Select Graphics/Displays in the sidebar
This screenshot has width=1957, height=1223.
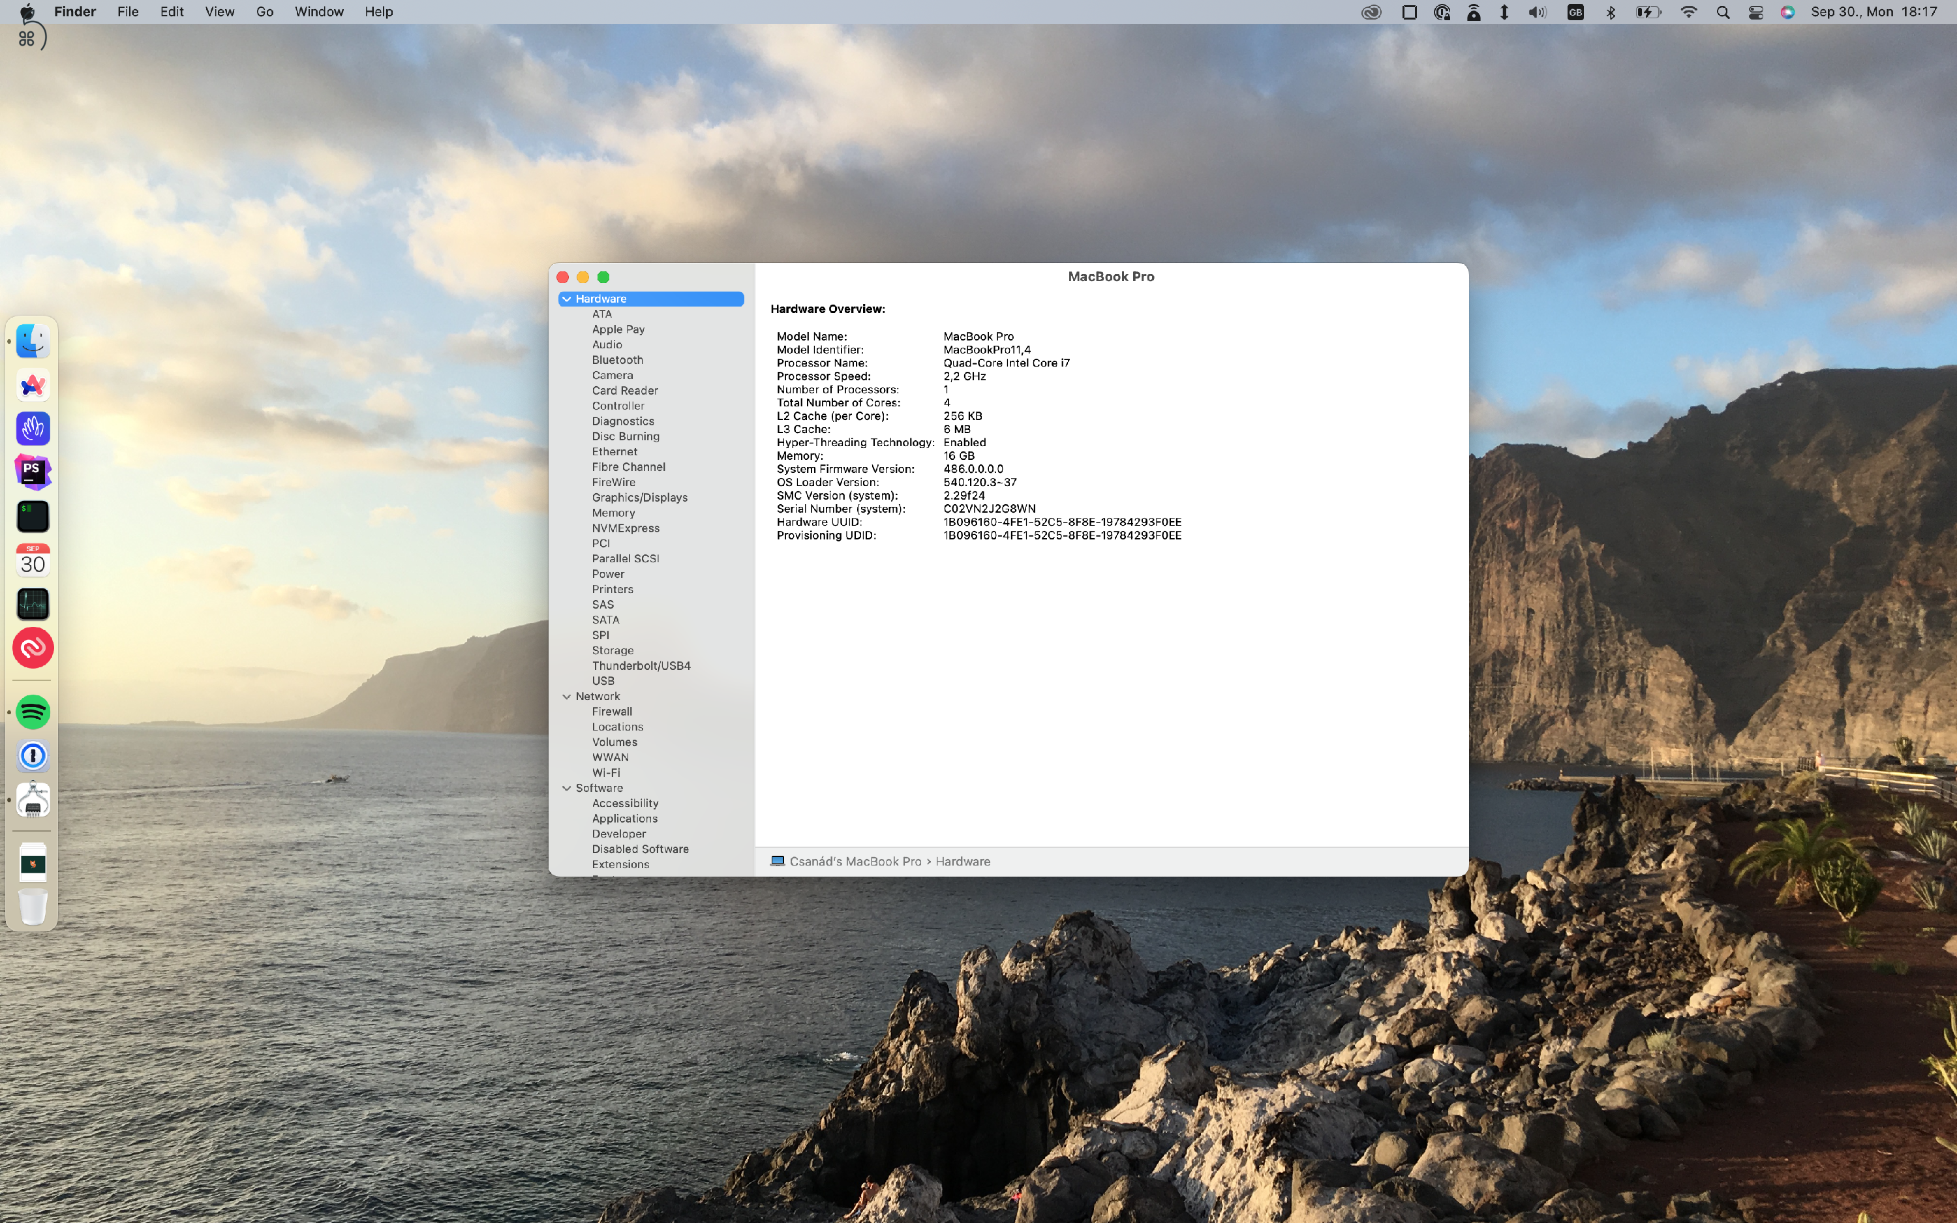click(x=639, y=498)
